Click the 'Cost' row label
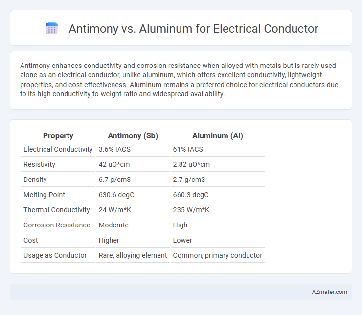The width and height of the screenshot is (362, 315). (x=30, y=240)
